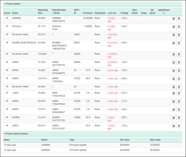Click the Adjustment % column header
The image size is (186, 157).
click(x=164, y=11)
